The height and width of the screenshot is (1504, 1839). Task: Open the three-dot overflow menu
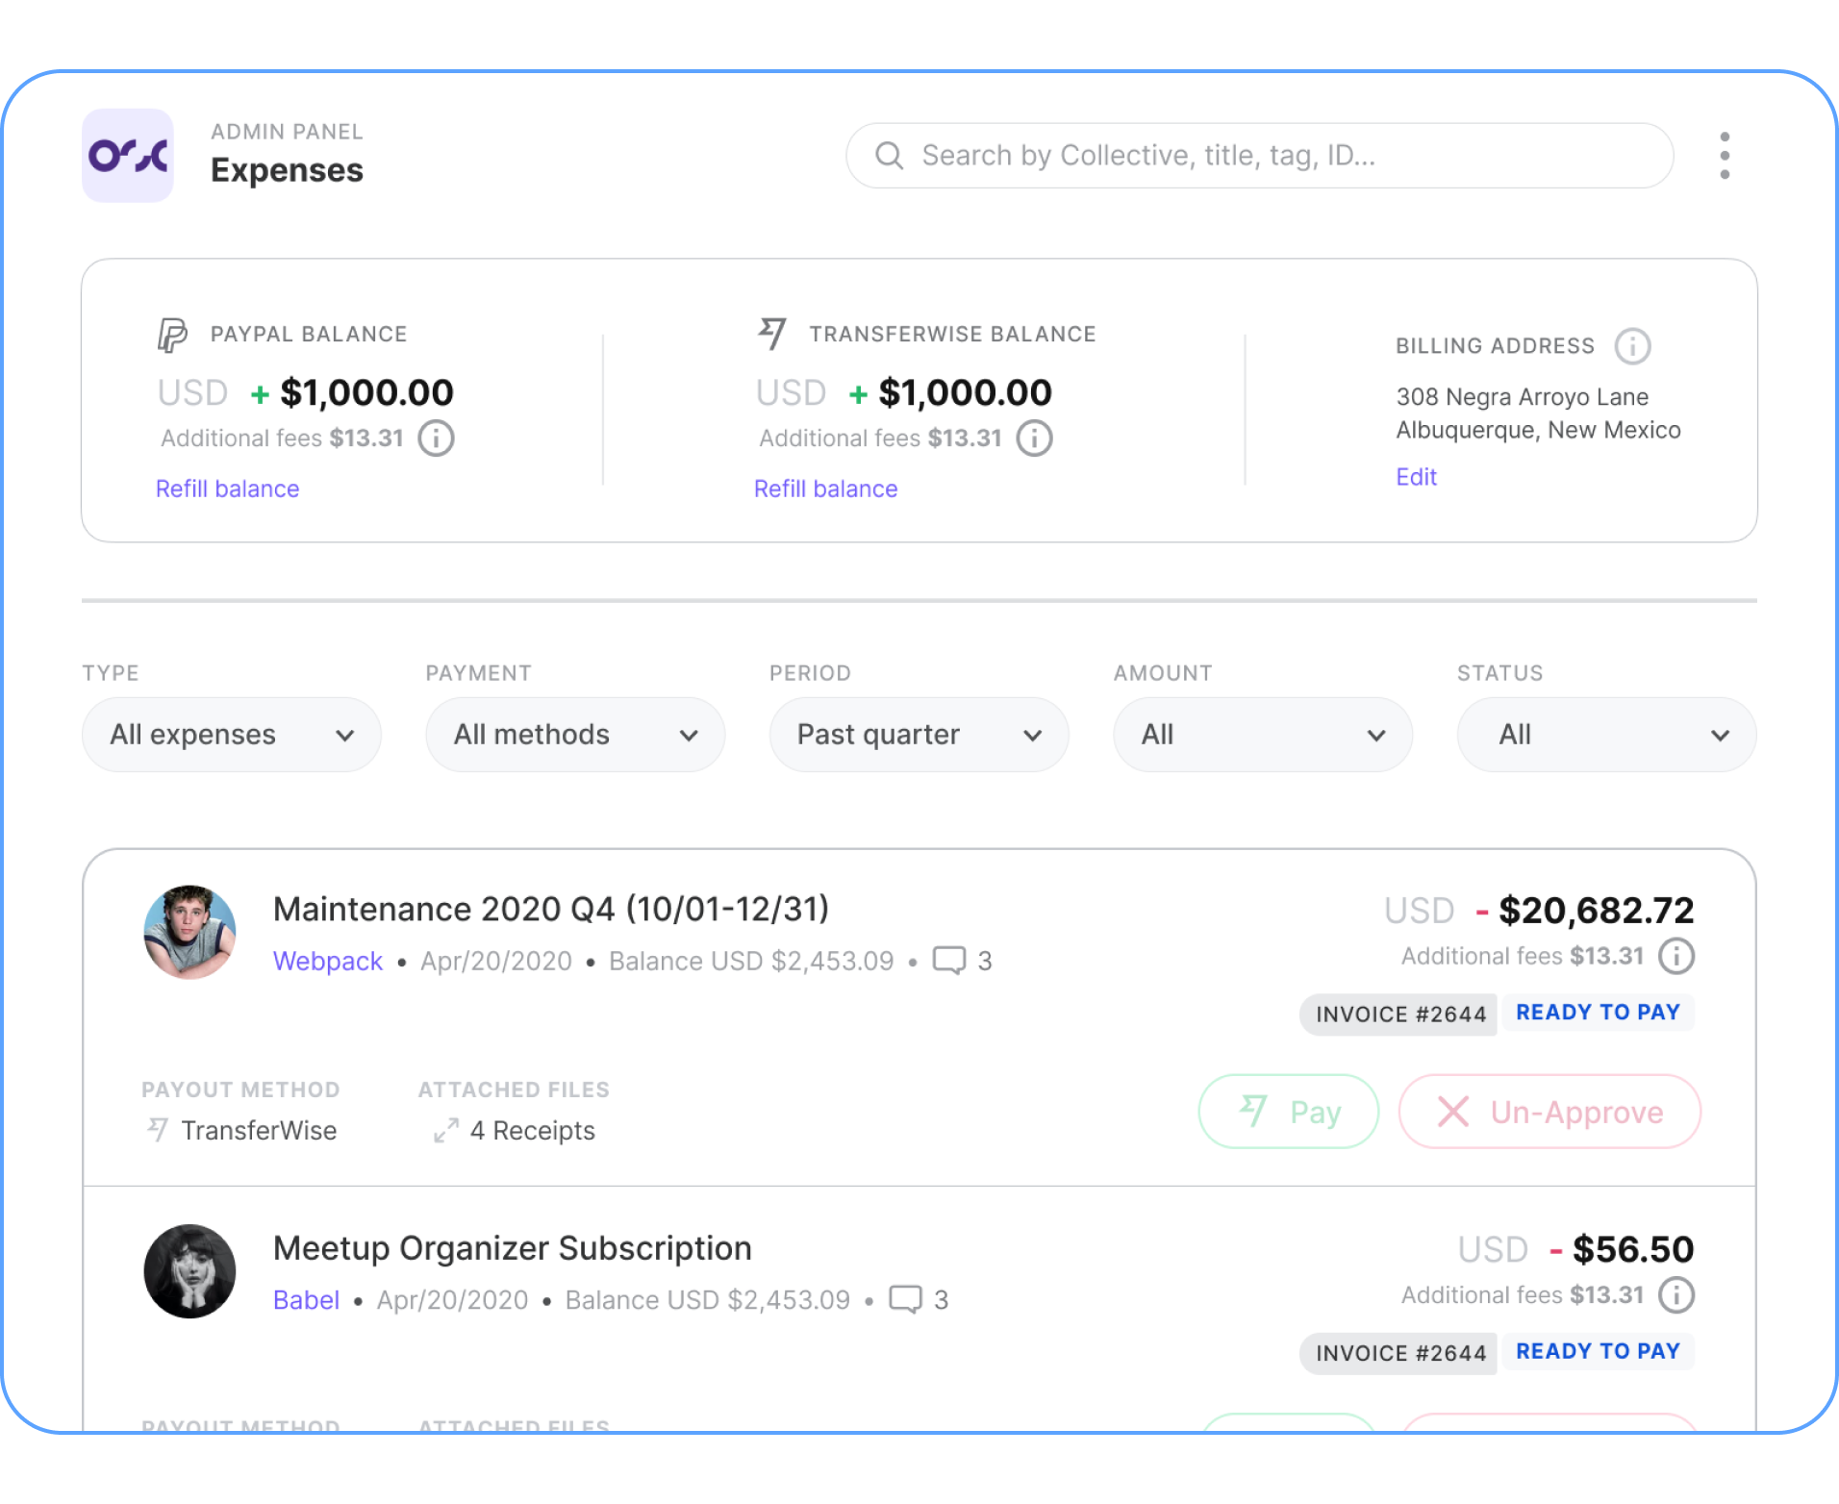coord(1725,155)
